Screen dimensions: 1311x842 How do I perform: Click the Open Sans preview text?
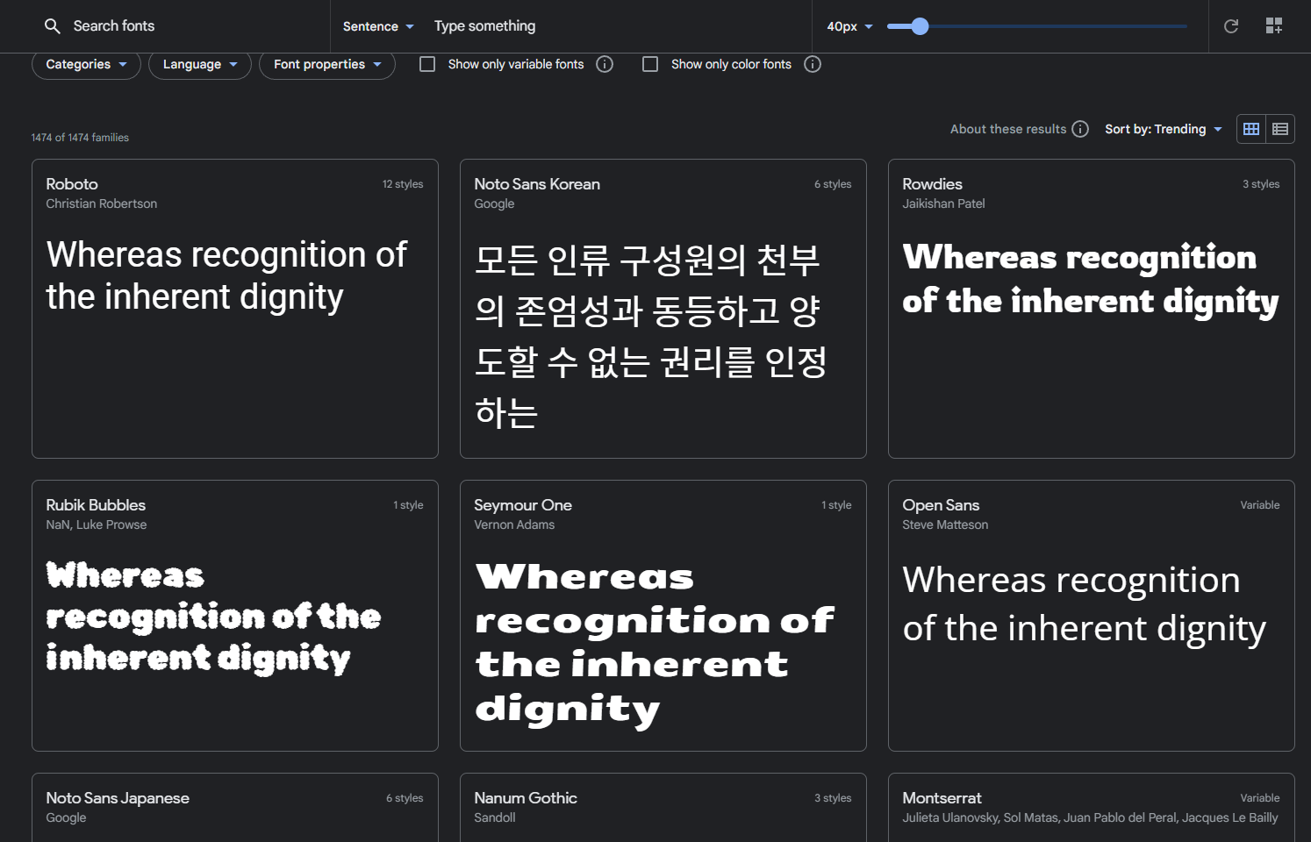1084,604
